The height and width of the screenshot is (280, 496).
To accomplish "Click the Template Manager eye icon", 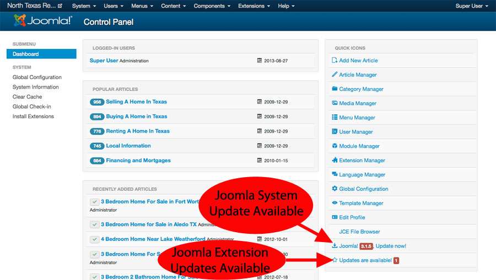I will point(335,202).
